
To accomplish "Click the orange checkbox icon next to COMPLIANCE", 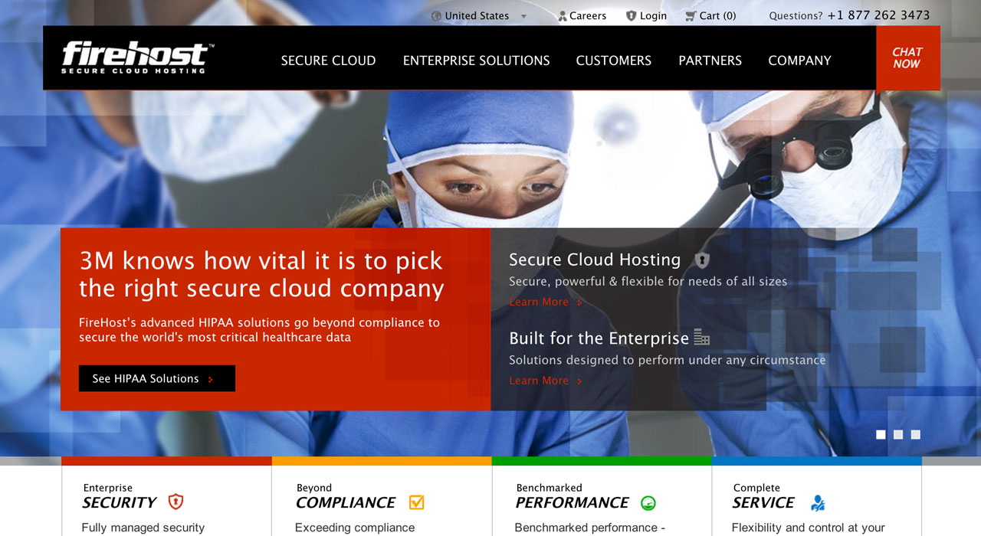I will pyautogui.click(x=416, y=502).
